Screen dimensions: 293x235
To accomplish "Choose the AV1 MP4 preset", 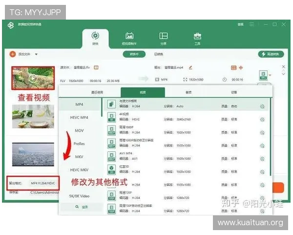I will tap(186, 157).
